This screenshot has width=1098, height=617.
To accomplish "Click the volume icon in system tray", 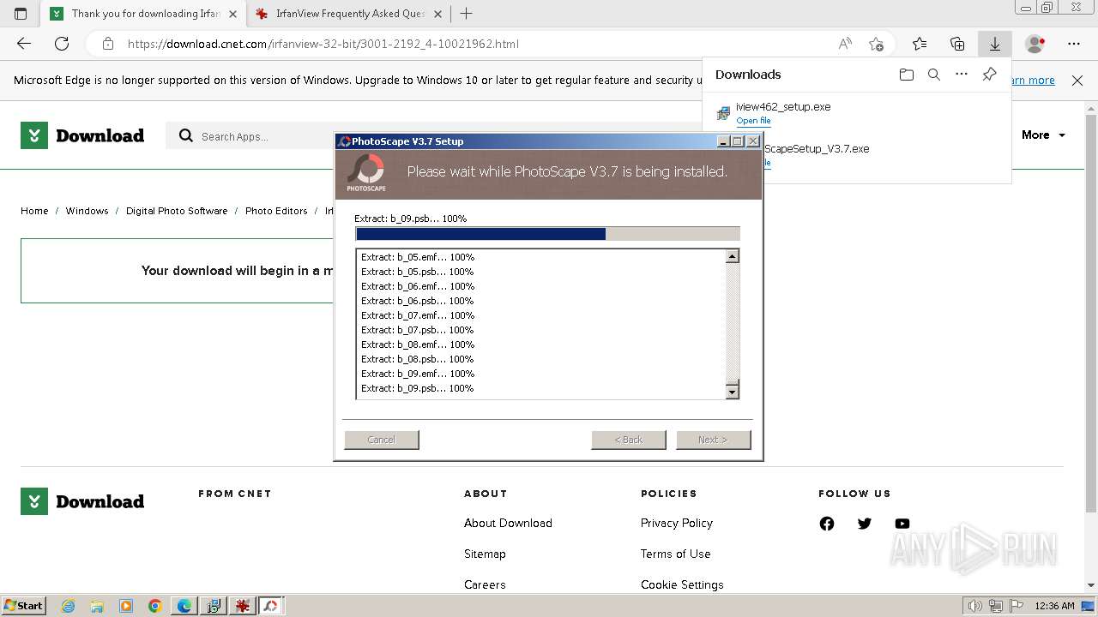I will pos(975,606).
